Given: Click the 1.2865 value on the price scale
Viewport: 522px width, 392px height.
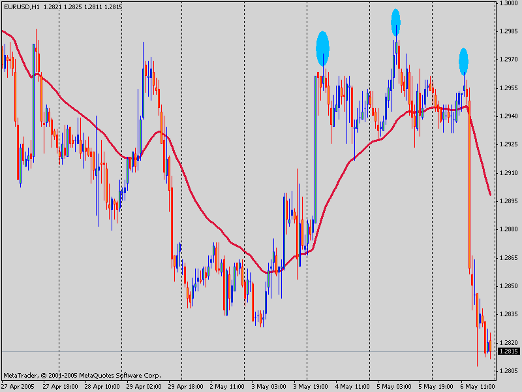Looking at the screenshot, I should pyautogui.click(x=509, y=257).
